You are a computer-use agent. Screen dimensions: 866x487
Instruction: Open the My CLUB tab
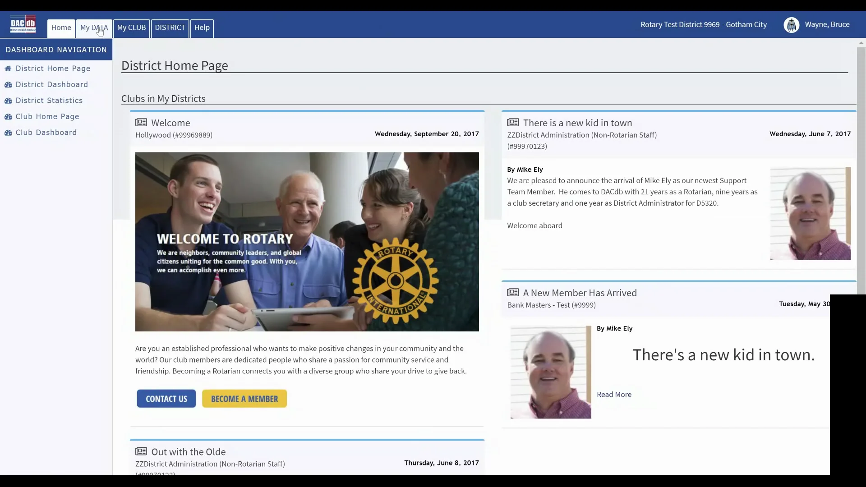(131, 28)
